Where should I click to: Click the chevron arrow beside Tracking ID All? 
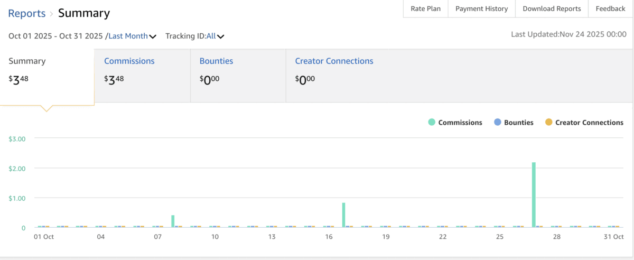point(221,36)
